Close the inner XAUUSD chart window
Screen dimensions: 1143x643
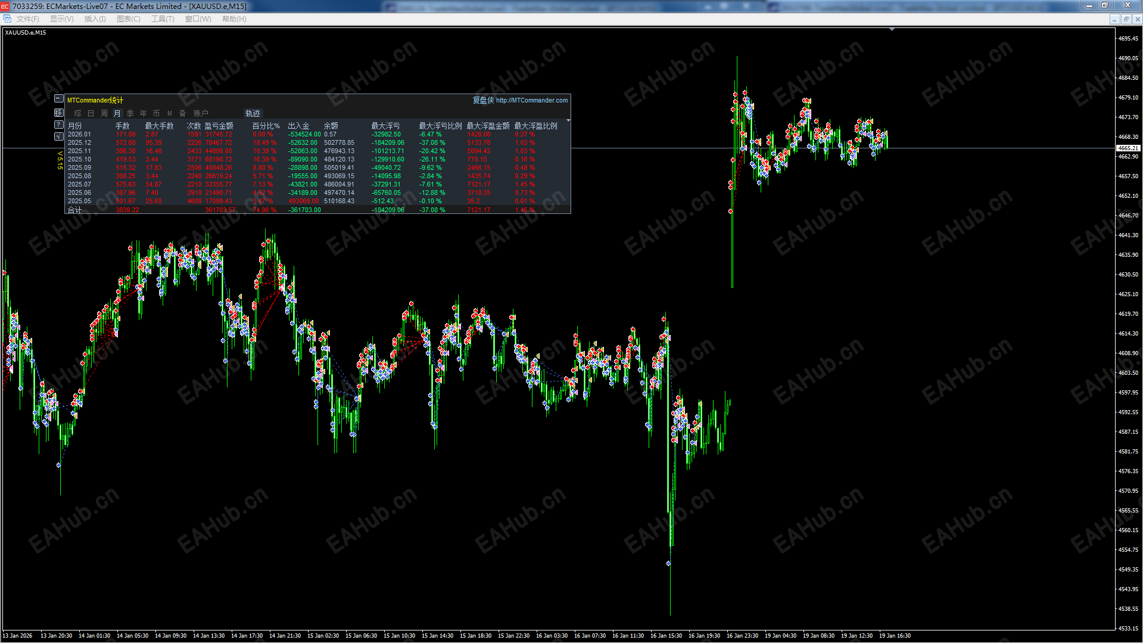click(1138, 19)
